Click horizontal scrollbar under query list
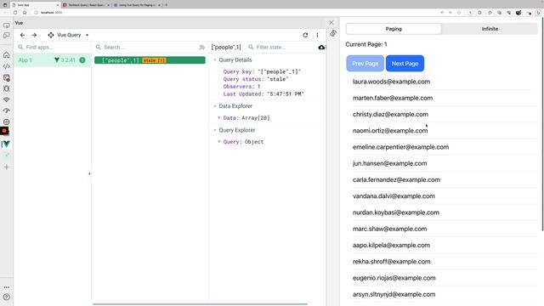This screenshot has width=544, height=306. [200, 304]
